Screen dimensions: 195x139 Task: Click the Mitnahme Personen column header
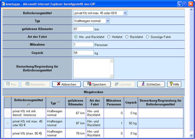(114, 103)
